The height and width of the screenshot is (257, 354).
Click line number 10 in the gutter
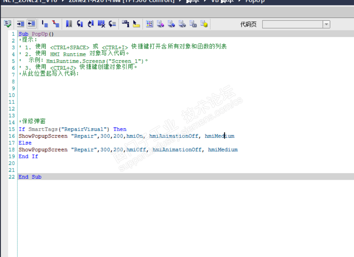[x=12, y=95]
